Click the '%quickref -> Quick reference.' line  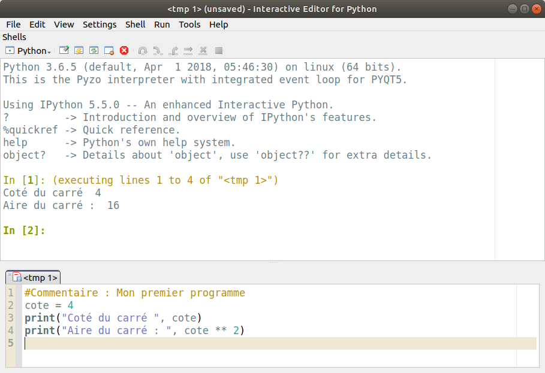point(92,130)
